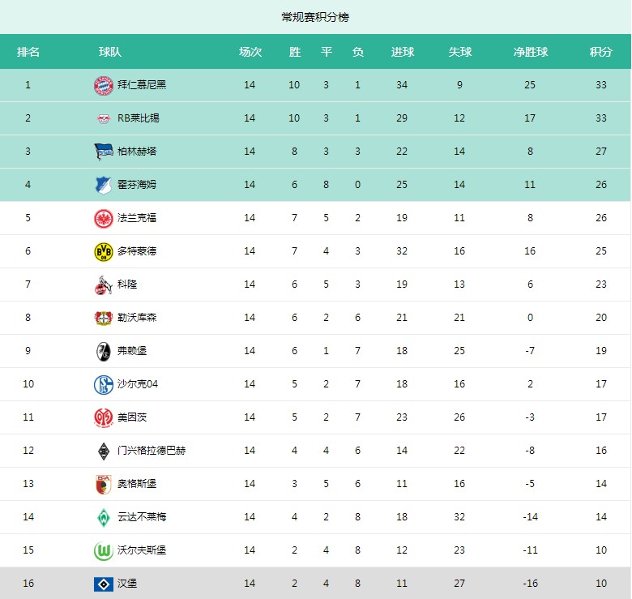Click the Bayer Leverkusen logo

click(104, 318)
